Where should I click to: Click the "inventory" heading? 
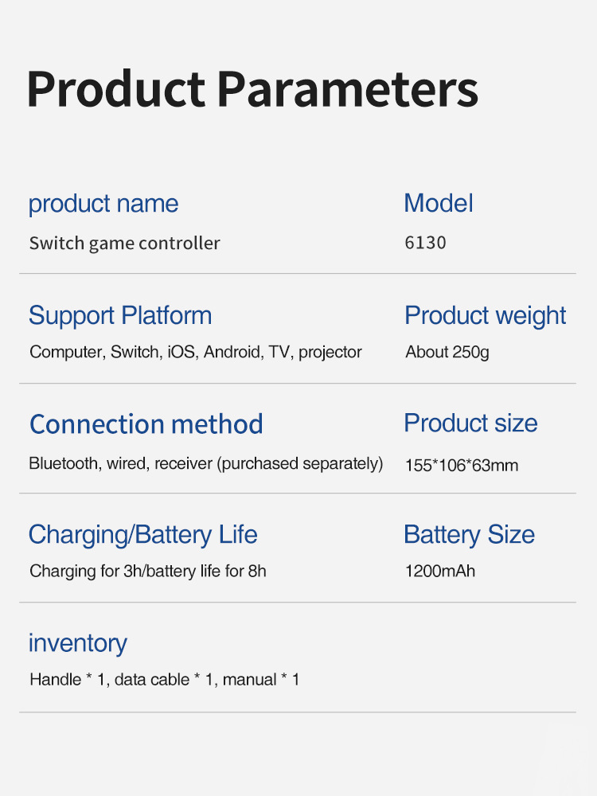click(x=77, y=643)
